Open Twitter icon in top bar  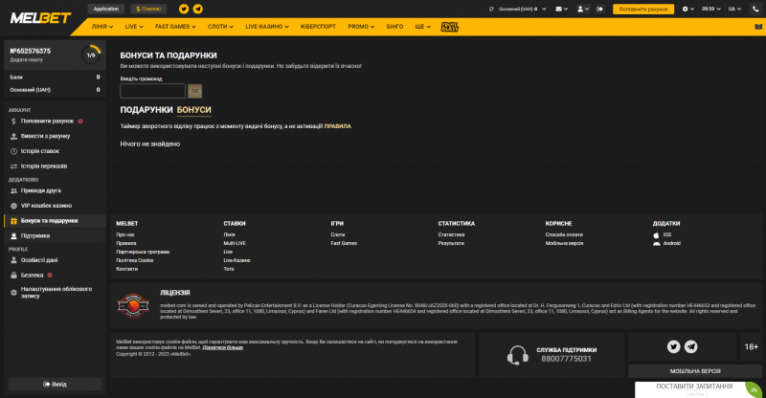pos(184,9)
